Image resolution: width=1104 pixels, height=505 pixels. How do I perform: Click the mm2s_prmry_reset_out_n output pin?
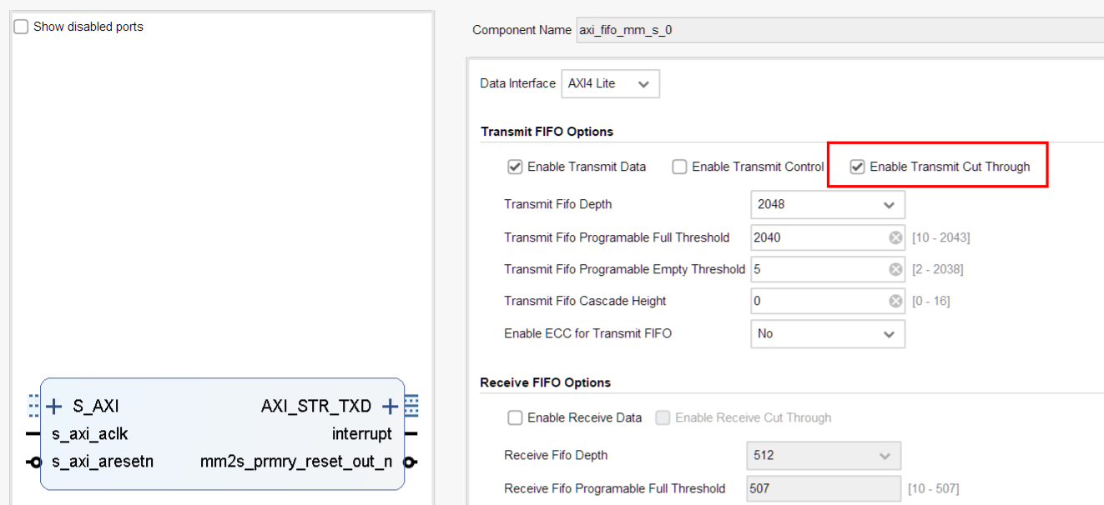point(411,462)
